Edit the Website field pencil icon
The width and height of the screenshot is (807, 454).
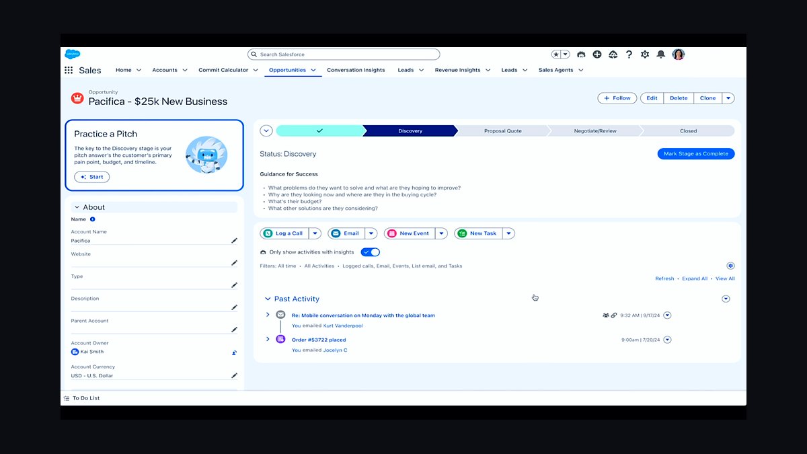pos(234,262)
